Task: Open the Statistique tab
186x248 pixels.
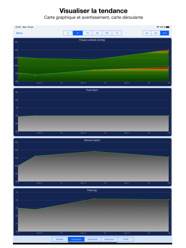Action: click(93, 239)
